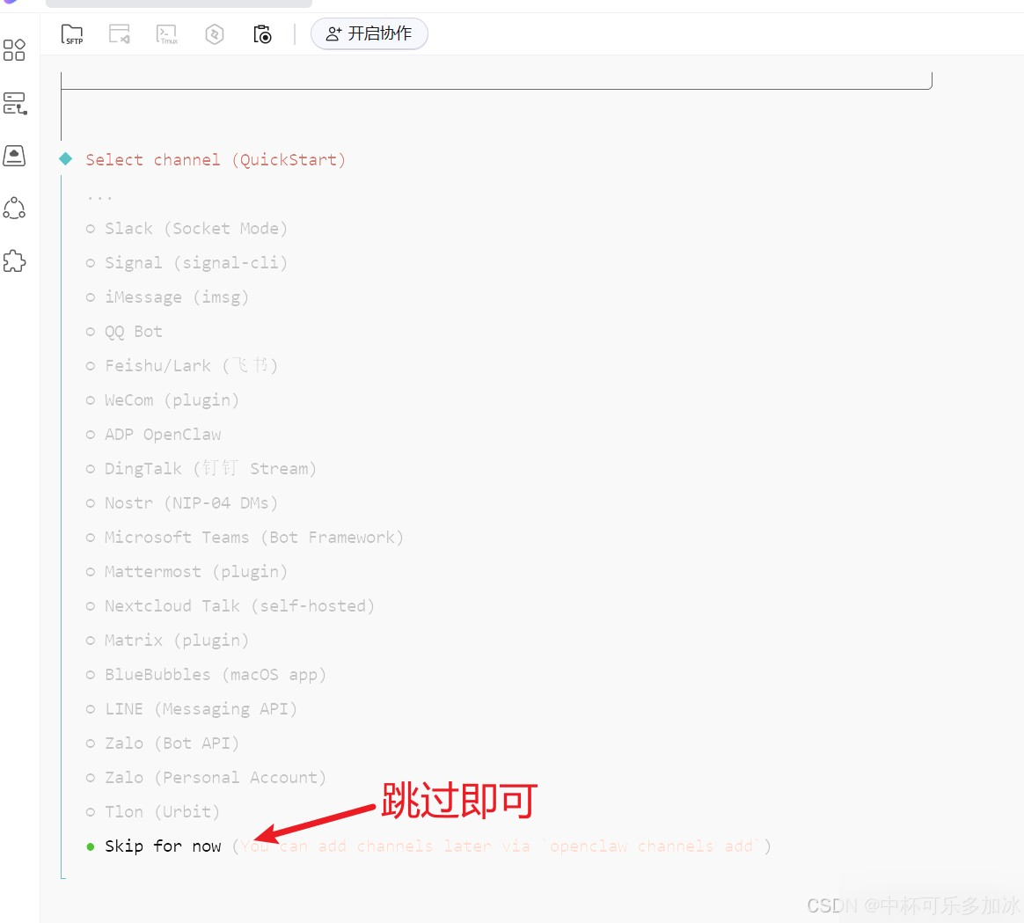Open the puzzle-piece plugins sidebar icon
This screenshot has height=923, width=1024.
14,261
